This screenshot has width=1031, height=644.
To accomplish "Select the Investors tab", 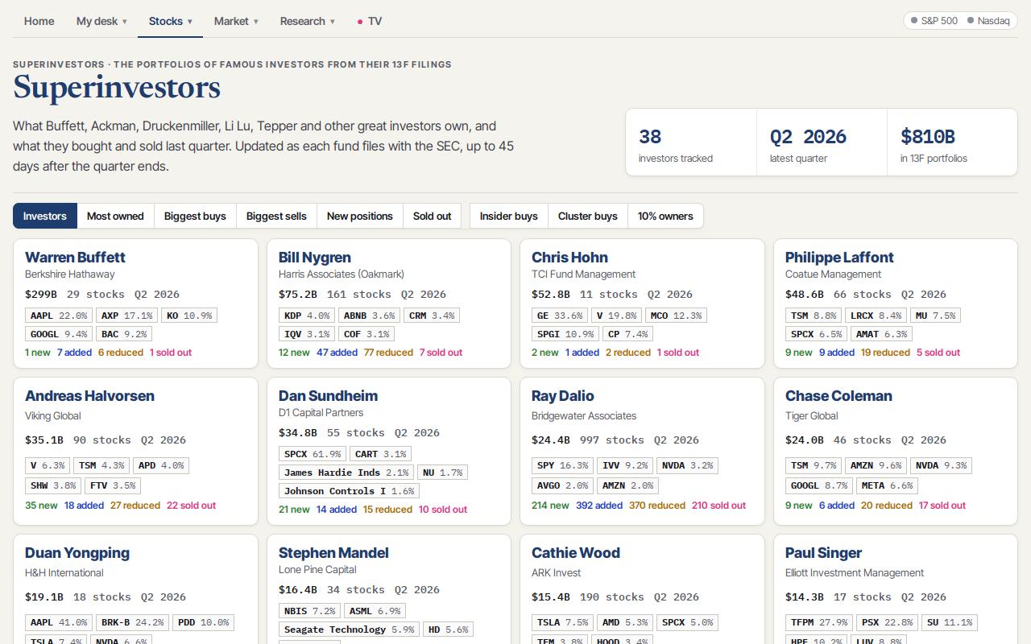I will point(45,216).
